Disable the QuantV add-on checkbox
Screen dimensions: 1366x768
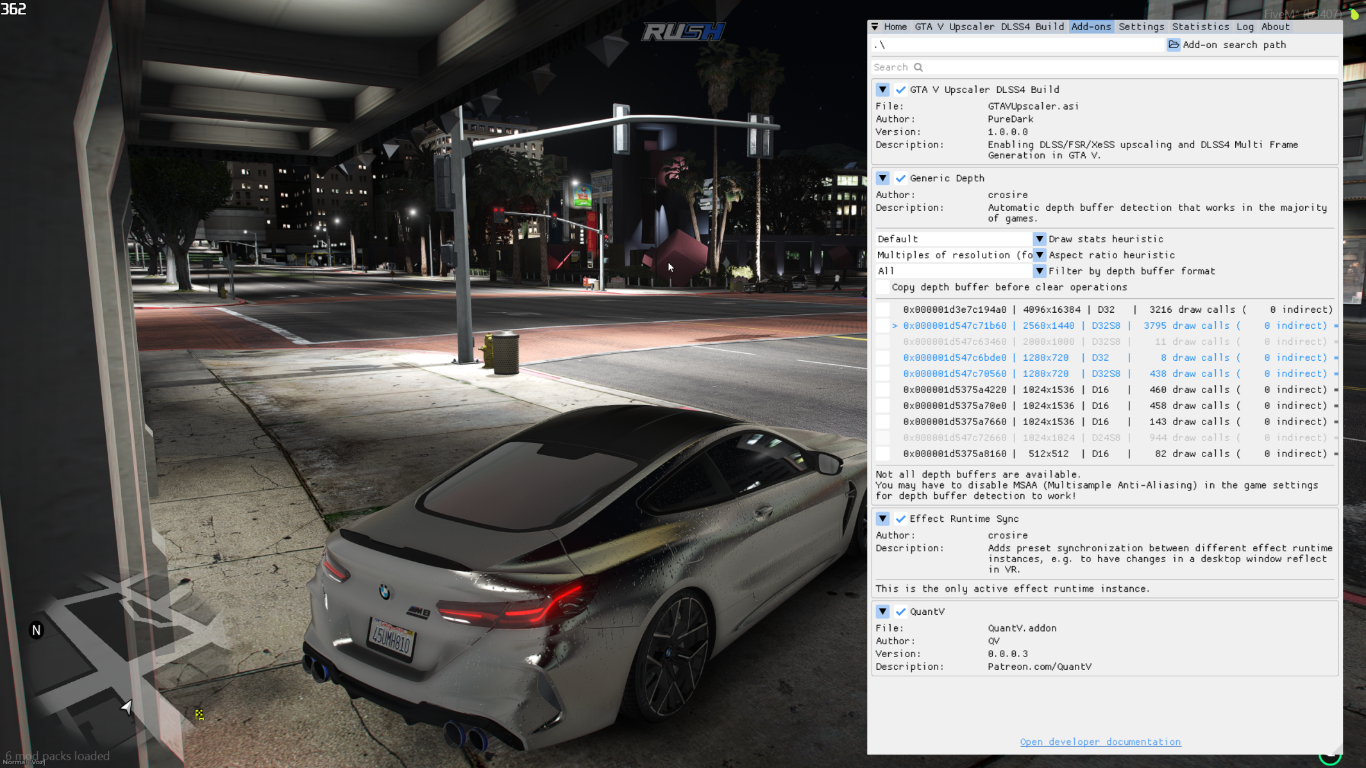coord(901,612)
